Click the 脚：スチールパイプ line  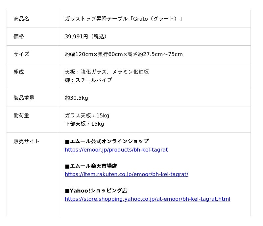88,80
